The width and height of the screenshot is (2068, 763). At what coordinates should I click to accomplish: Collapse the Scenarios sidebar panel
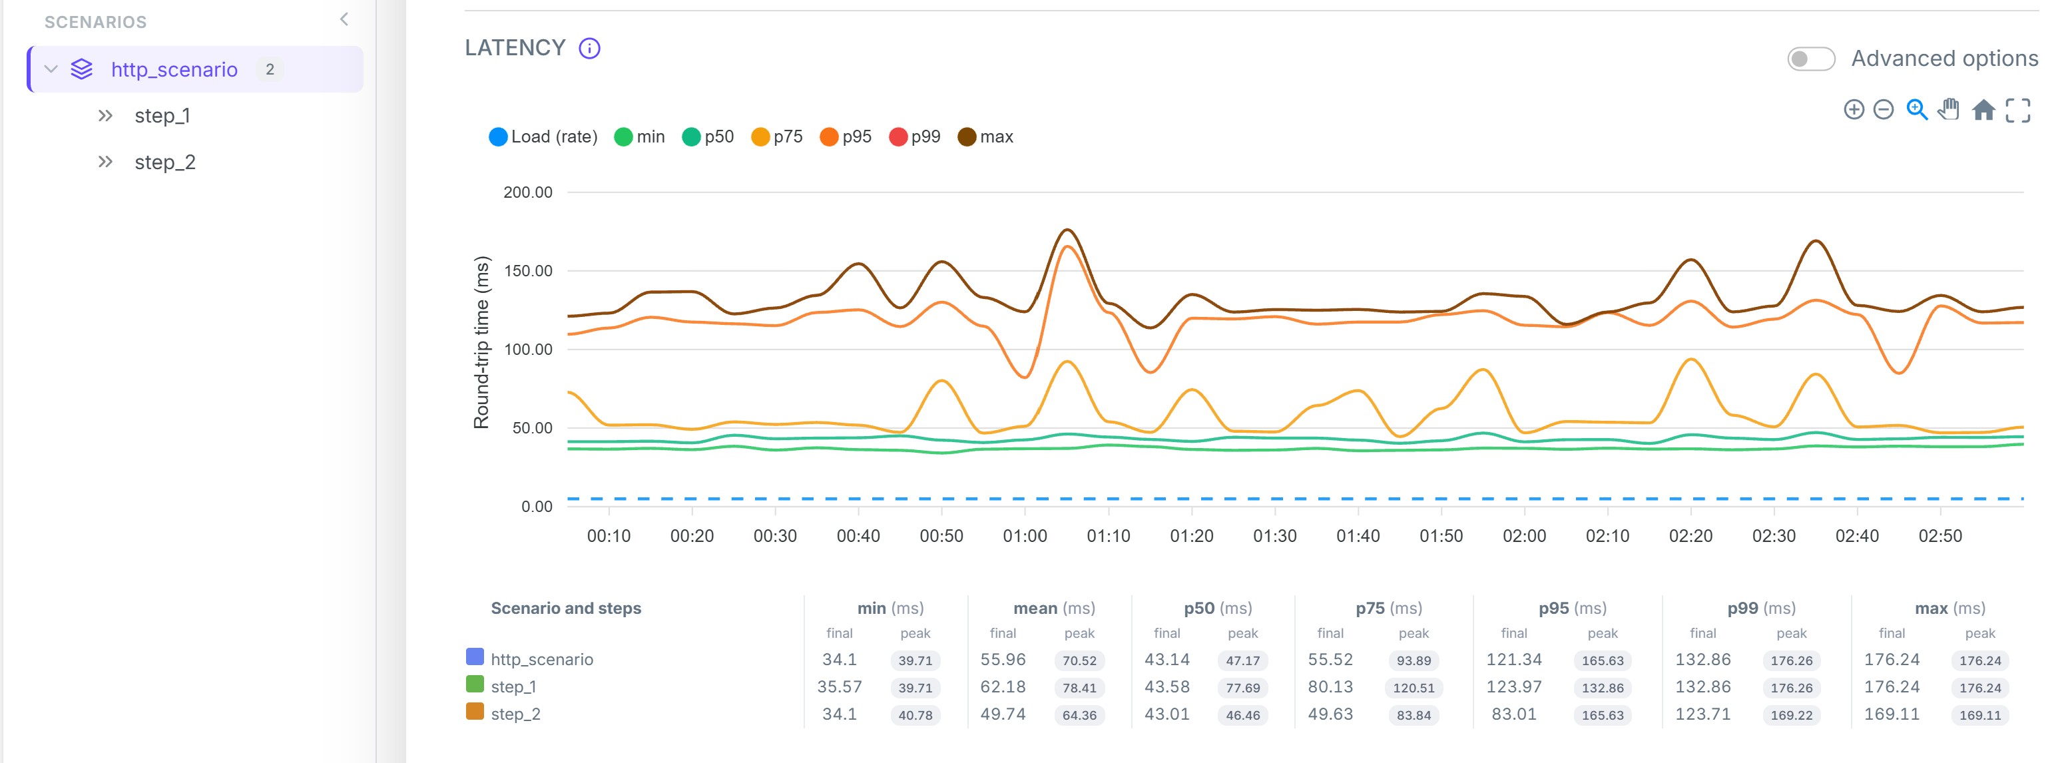344,19
